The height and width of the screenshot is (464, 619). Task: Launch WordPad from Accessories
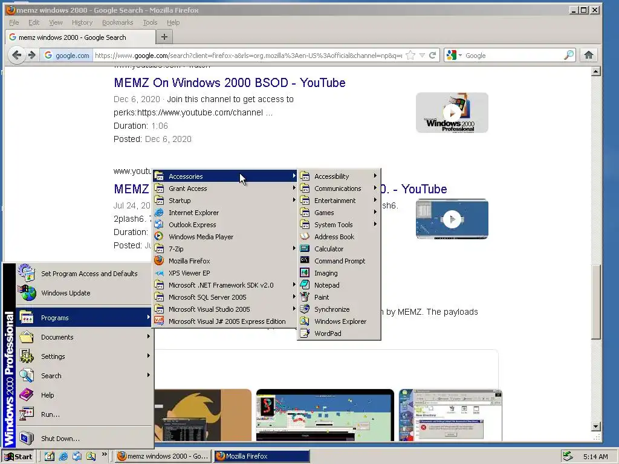[339, 333]
